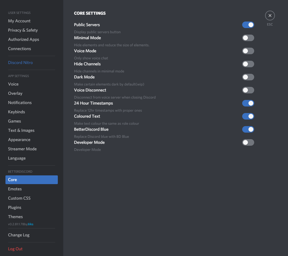Enable Minimal Mode switch

(248, 38)
